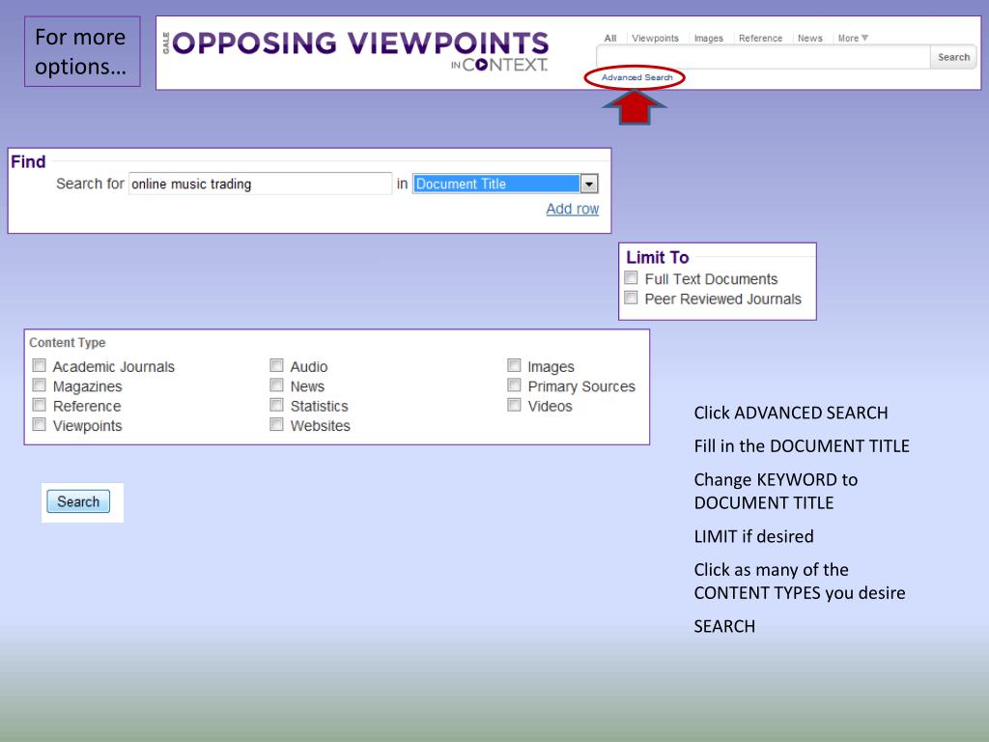Viewport: 989px width, 742px height.
Task: Tick the Primary Sources checkbox
Action: pos(514,385)
